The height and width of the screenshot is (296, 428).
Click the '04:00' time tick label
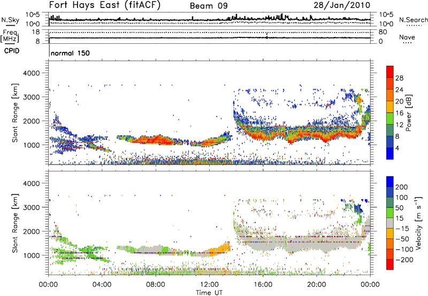(x=102, y=285)
